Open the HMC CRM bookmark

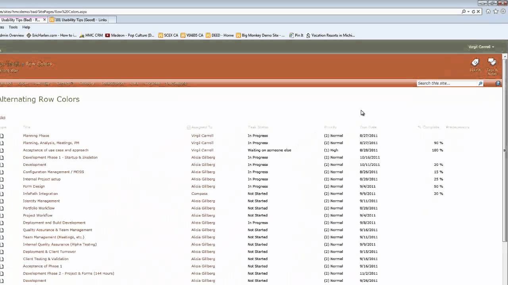coord(91,35)
